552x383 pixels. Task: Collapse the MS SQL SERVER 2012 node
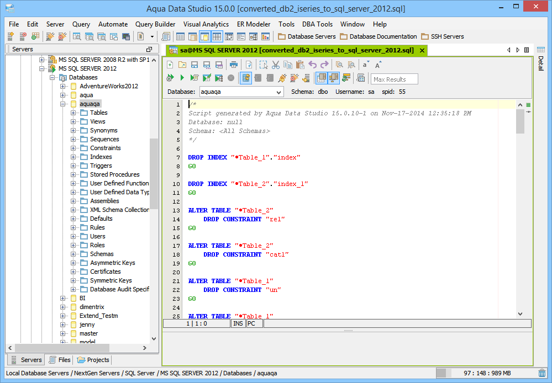[43, 68]
